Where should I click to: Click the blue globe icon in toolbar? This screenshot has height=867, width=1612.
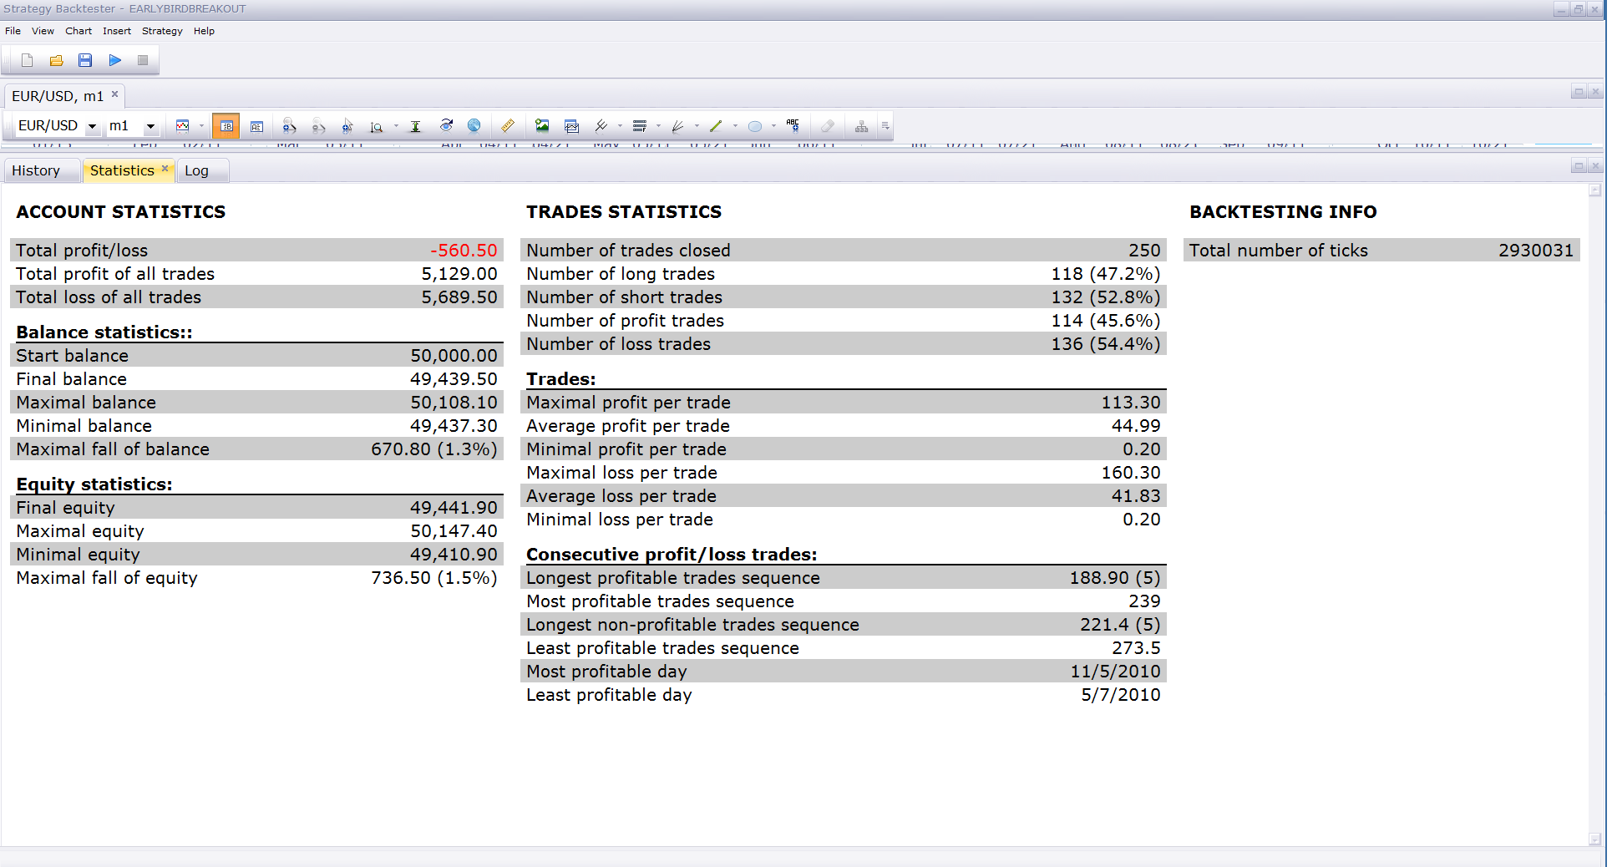pos(474,126)
